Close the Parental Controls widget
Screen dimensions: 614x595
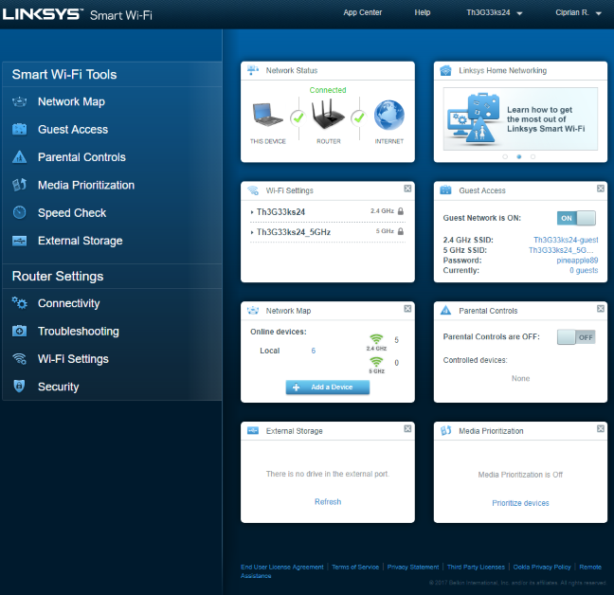(x=601, y=309)
